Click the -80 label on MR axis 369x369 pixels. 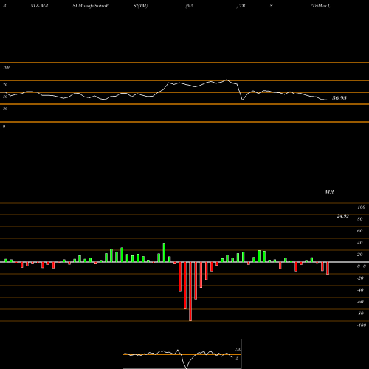click(x=360, y=314)
